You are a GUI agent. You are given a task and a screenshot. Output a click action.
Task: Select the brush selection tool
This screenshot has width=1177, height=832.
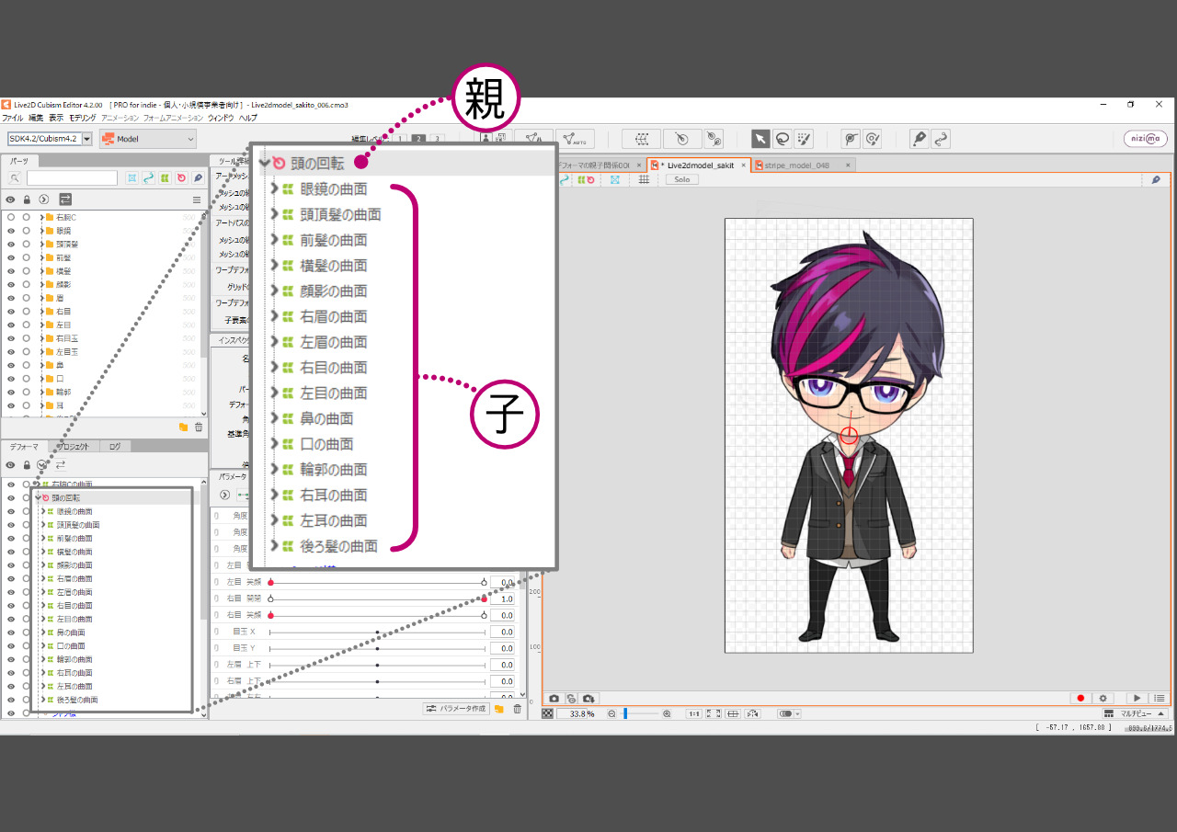[804, 139]
